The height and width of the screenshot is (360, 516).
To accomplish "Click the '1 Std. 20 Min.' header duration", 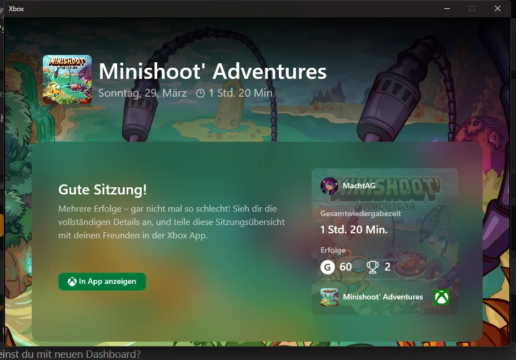I will [242, 93].
